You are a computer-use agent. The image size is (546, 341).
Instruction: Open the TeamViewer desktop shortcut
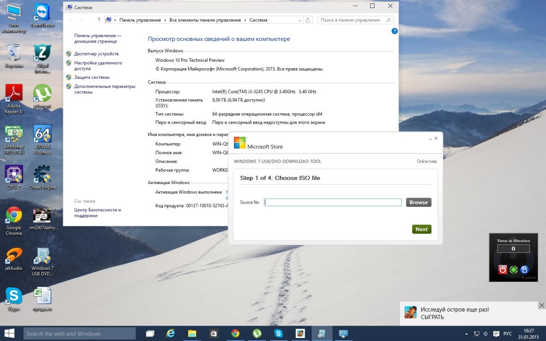43,15
